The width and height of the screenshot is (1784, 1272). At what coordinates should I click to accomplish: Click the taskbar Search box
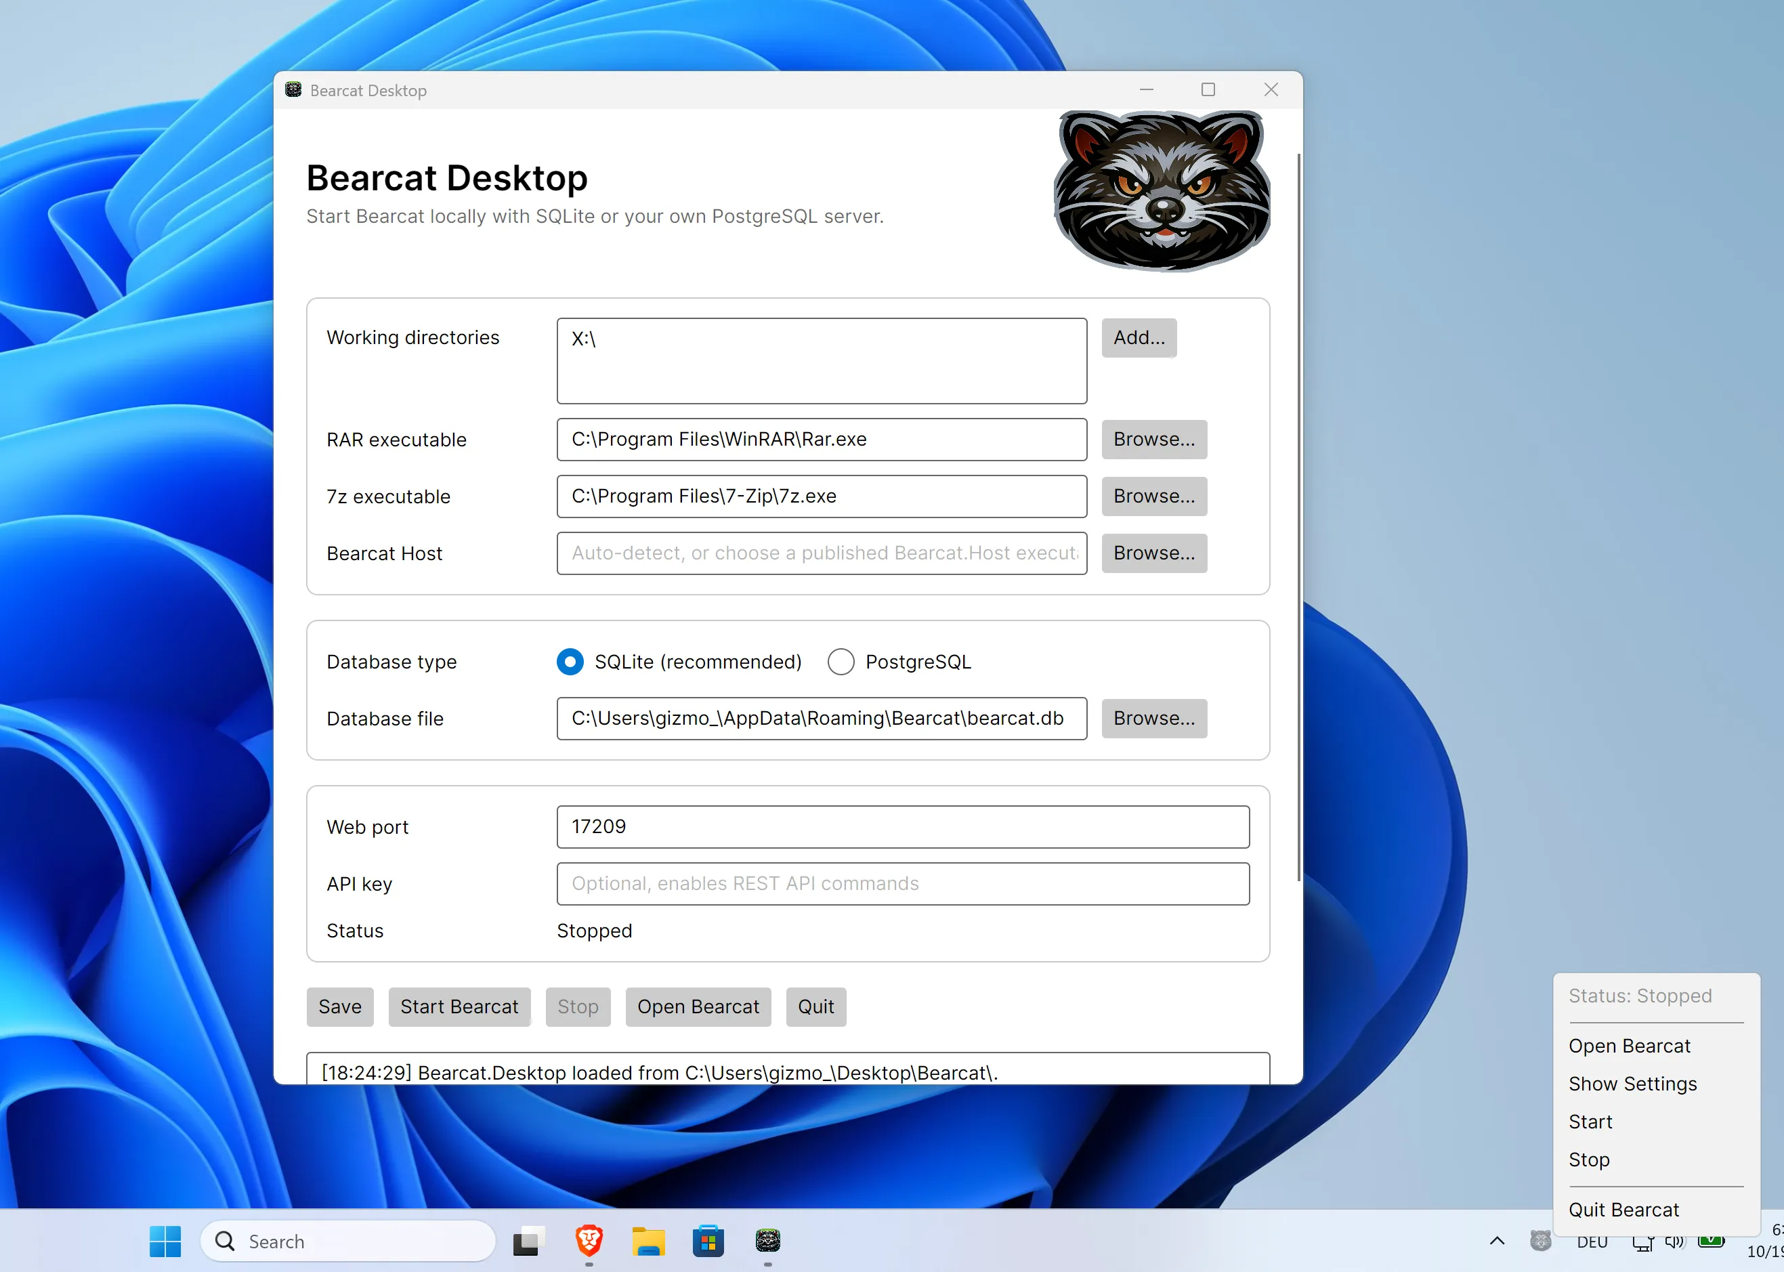[347, 1241]
